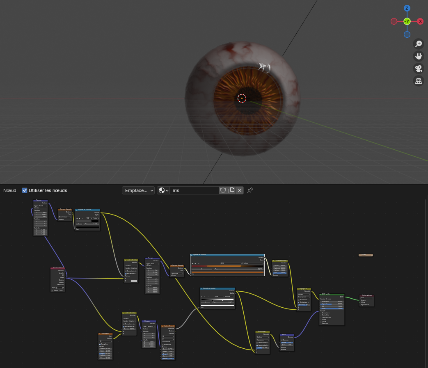Switch perspective/orthographic with the grid icon
The height and width of the screenshot is (368, 428).
[419, 81]
